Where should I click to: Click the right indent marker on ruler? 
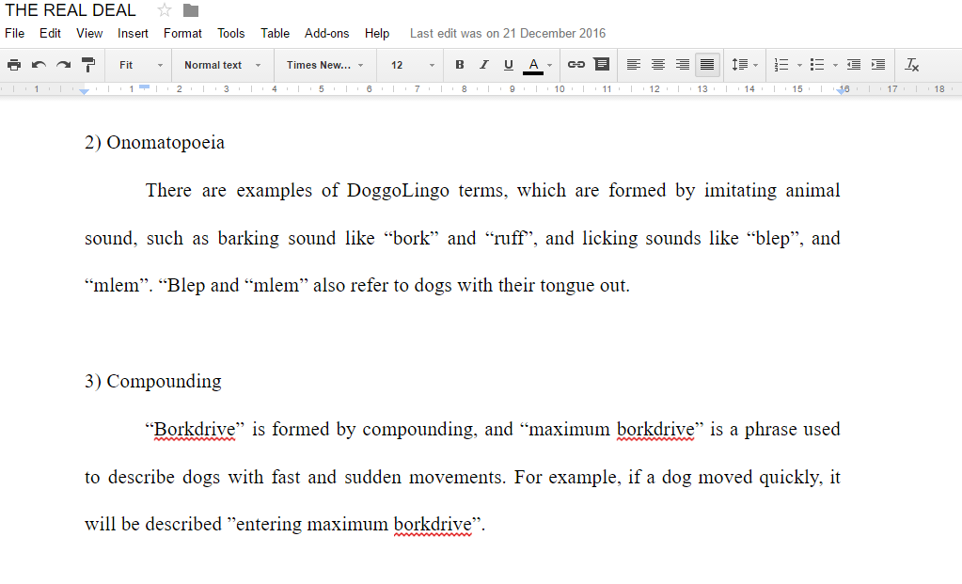[x=840, y=91]
